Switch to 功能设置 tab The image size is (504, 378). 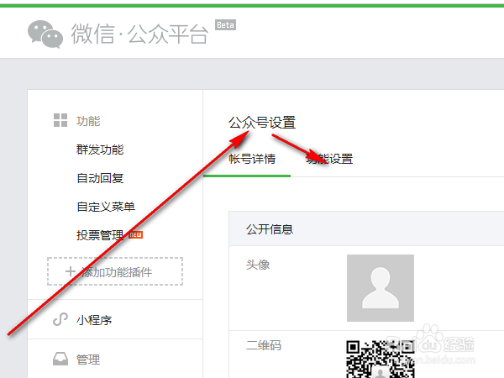tap(329, 159)
